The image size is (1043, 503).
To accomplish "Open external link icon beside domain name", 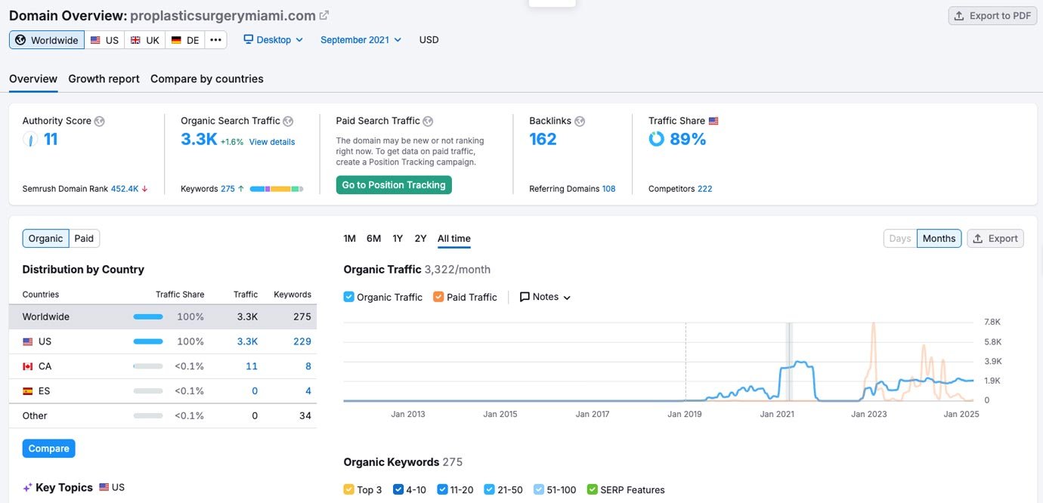I will 324,15.
